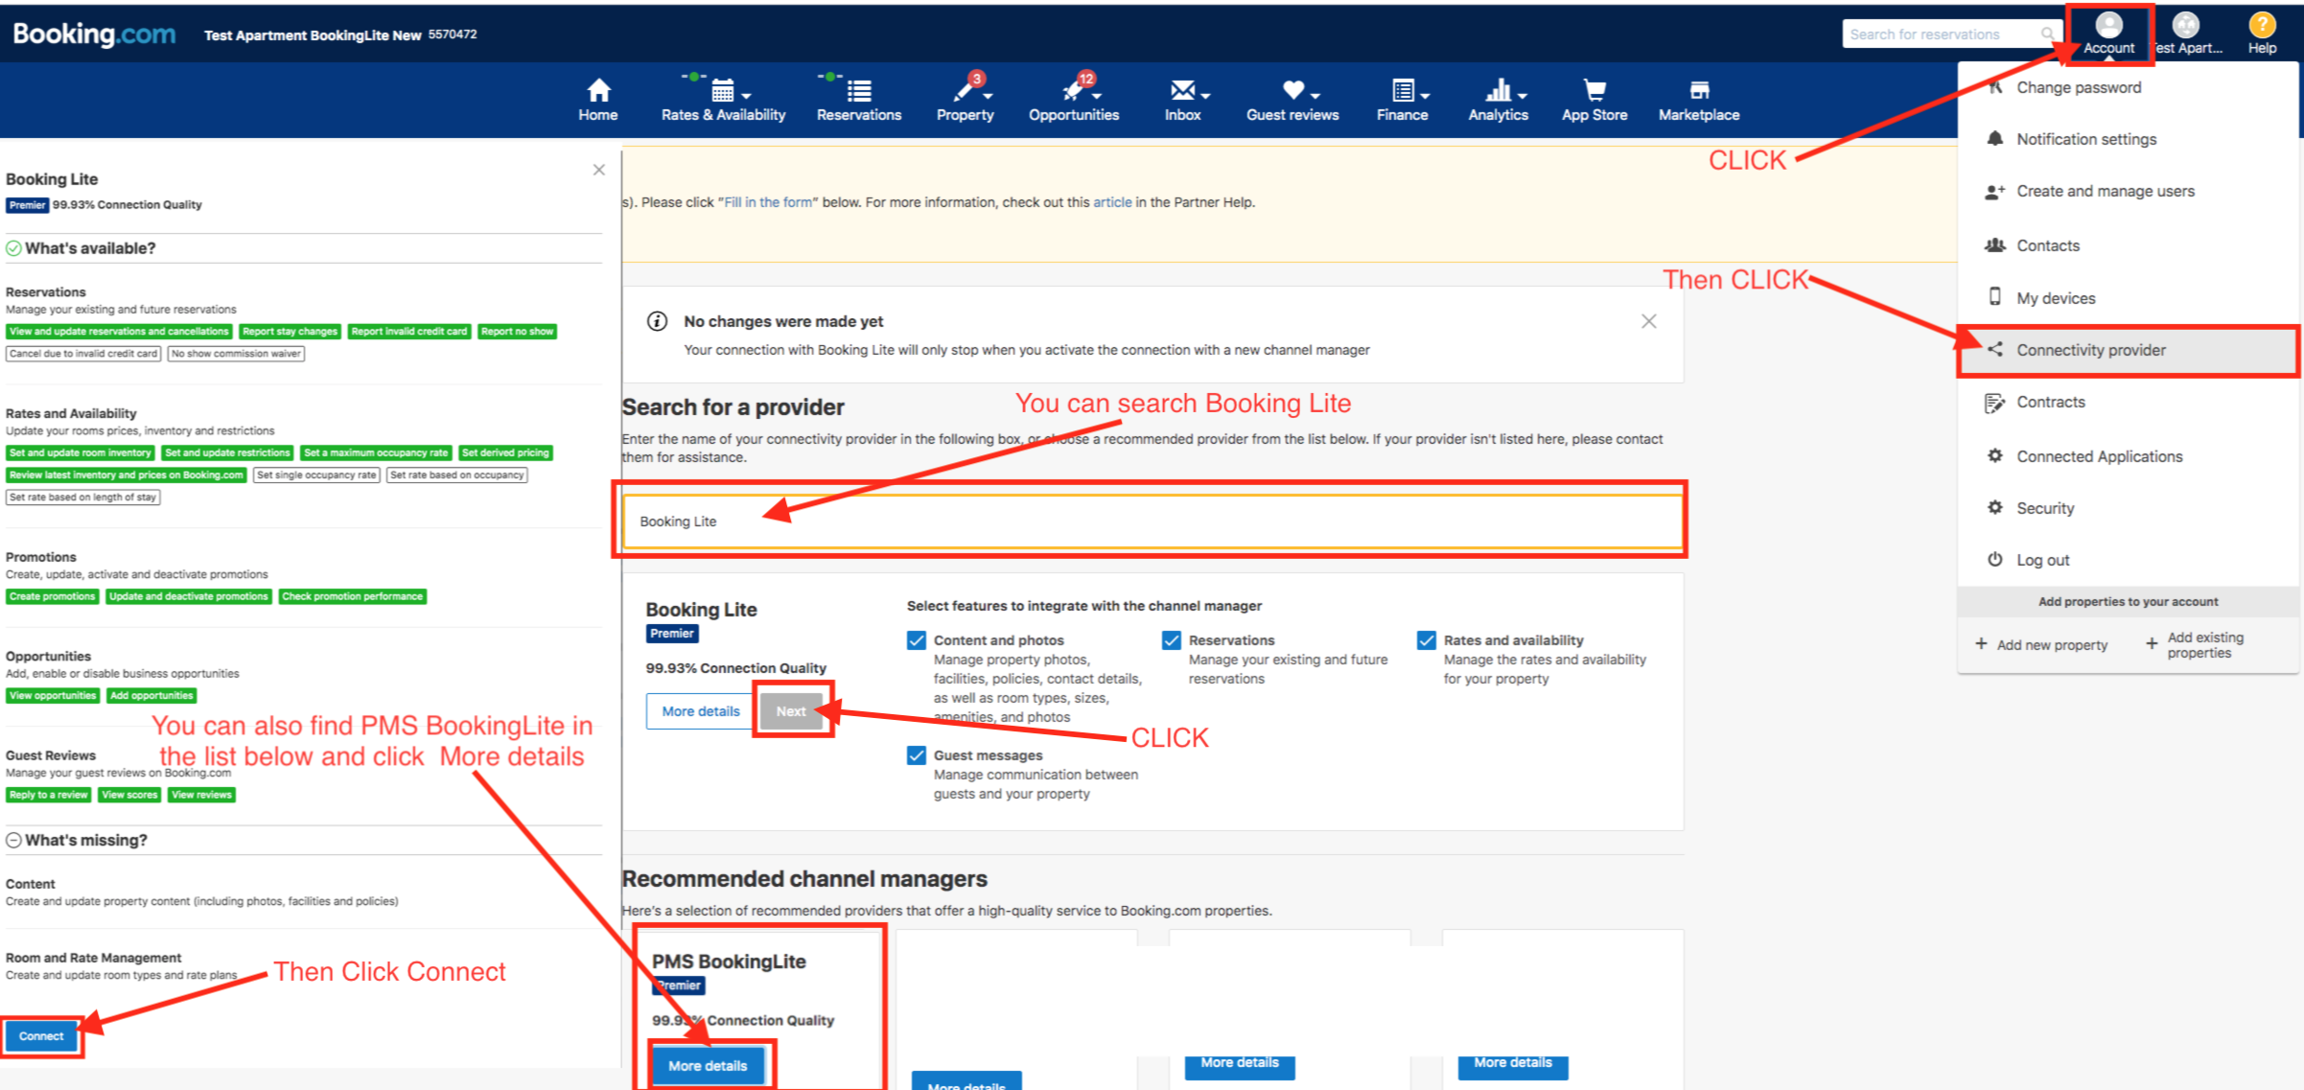The height and width of the screenshot is (1090, 2304).
Task: Click the Log out power icon
Action: (x=1995, y=559)
